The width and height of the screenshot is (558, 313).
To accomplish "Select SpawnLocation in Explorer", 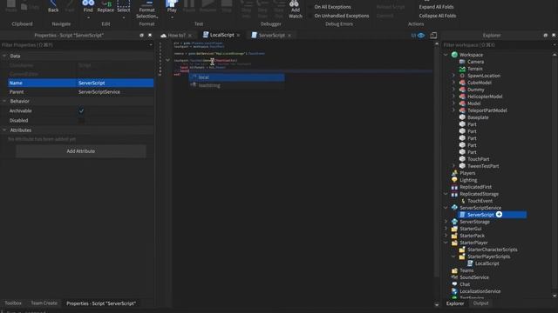I will point(484,76).
